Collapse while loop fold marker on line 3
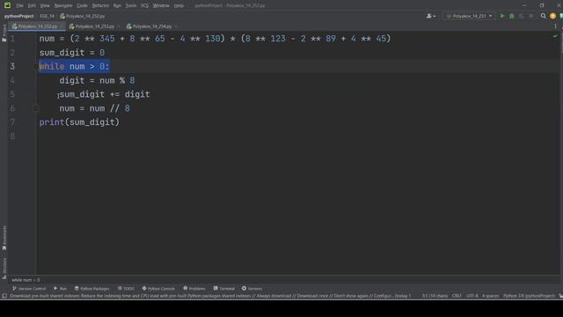The width and height of the screenshot is (563, 317). click(x=37, y=67)
